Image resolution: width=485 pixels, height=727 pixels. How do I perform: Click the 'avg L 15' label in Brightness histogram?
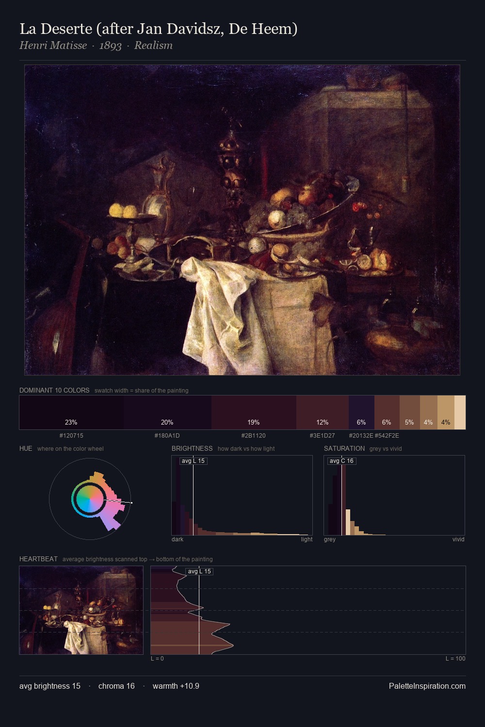point(194,461)
